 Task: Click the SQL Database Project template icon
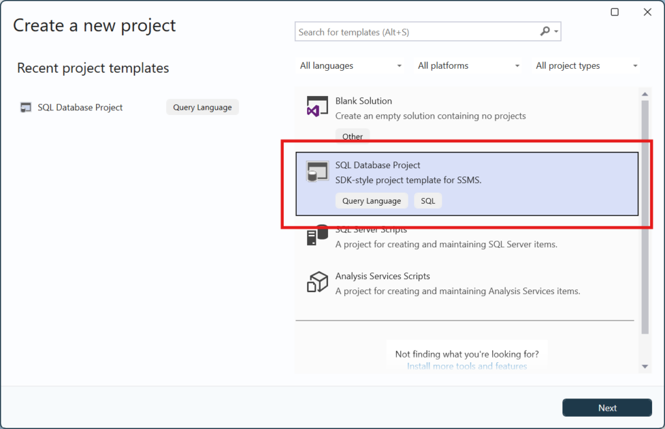(315, 172)
